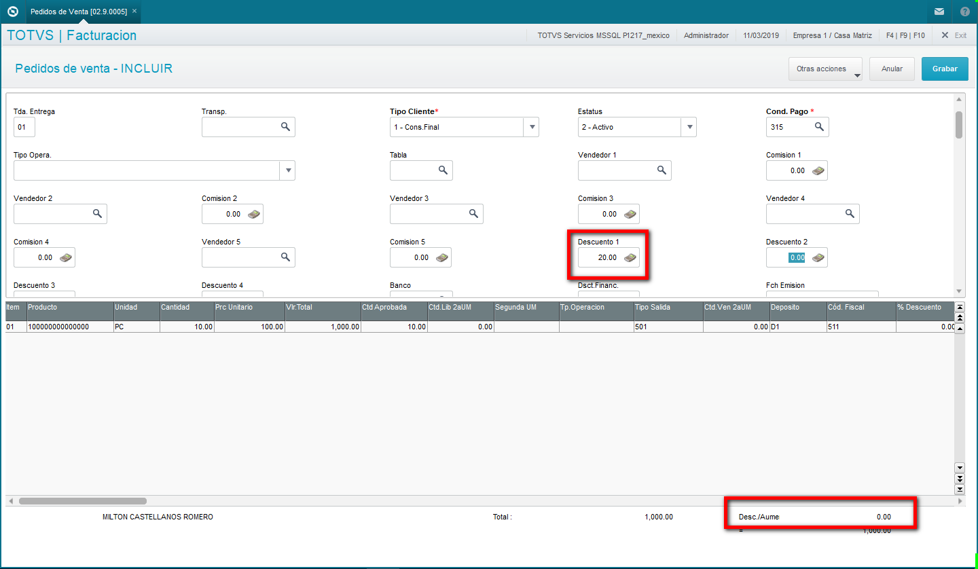Click the Tipo Salida cell 501

pos(668,327)
